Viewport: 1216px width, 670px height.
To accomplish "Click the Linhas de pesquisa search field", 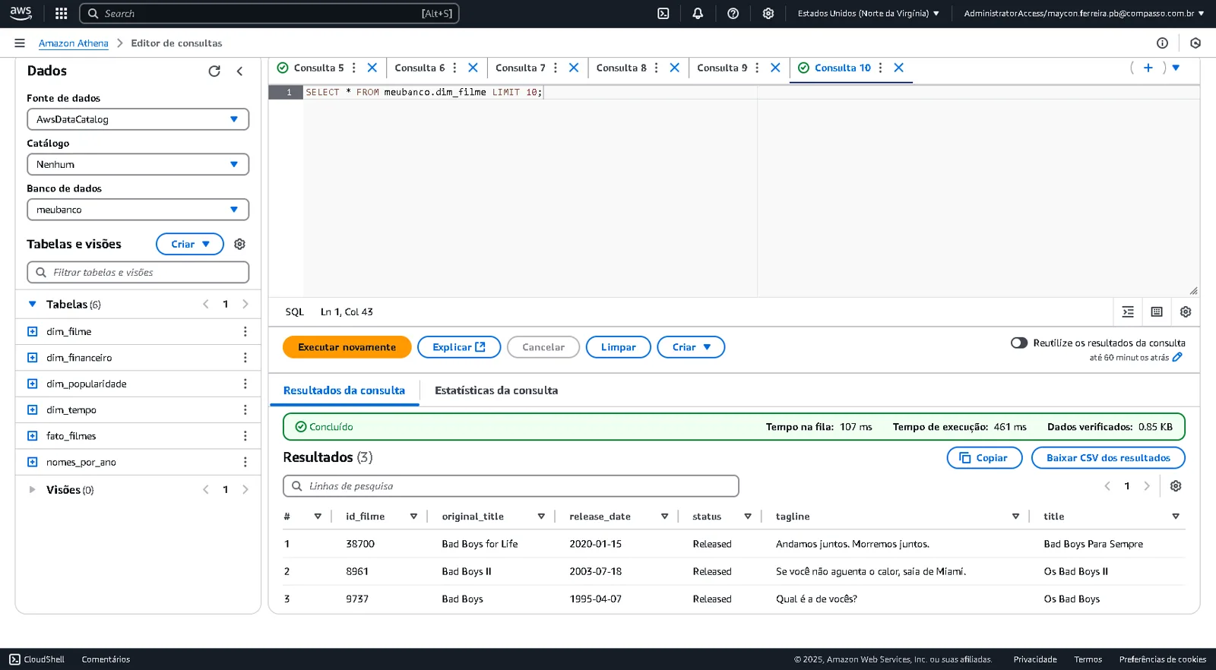I will pyautogui.click(x=511, y=486).
